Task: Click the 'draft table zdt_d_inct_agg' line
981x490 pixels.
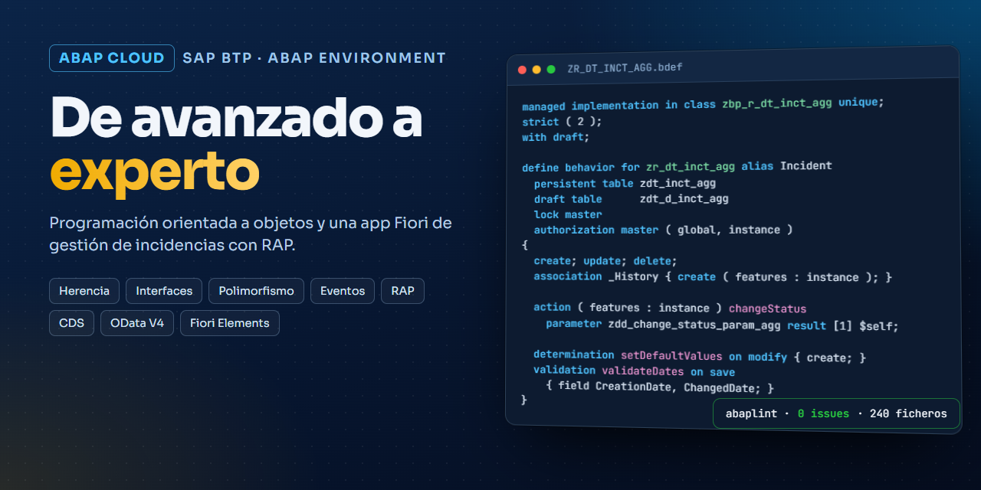Action: (631, 199)
